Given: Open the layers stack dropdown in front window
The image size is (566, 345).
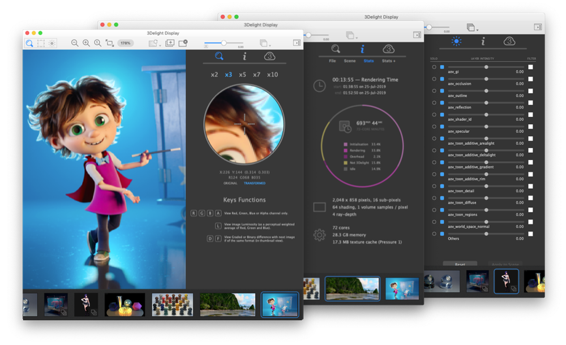Looking at the screenshot, I should pos(265,44).
